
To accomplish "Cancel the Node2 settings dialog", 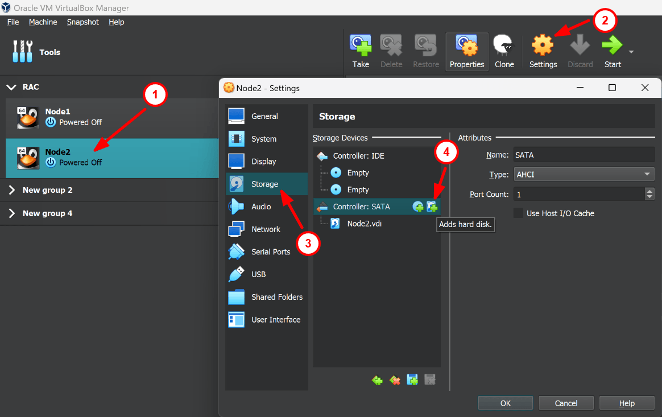I will [566, 403].
